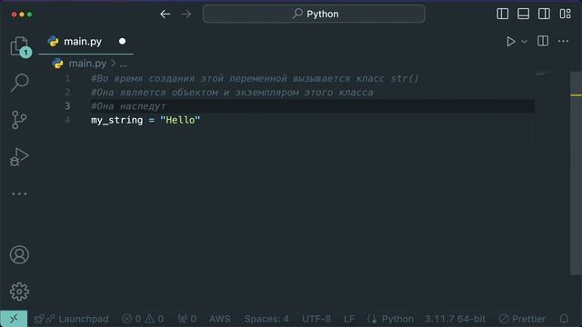
Task: Open the Prettier status bar item
Action: 522,319
